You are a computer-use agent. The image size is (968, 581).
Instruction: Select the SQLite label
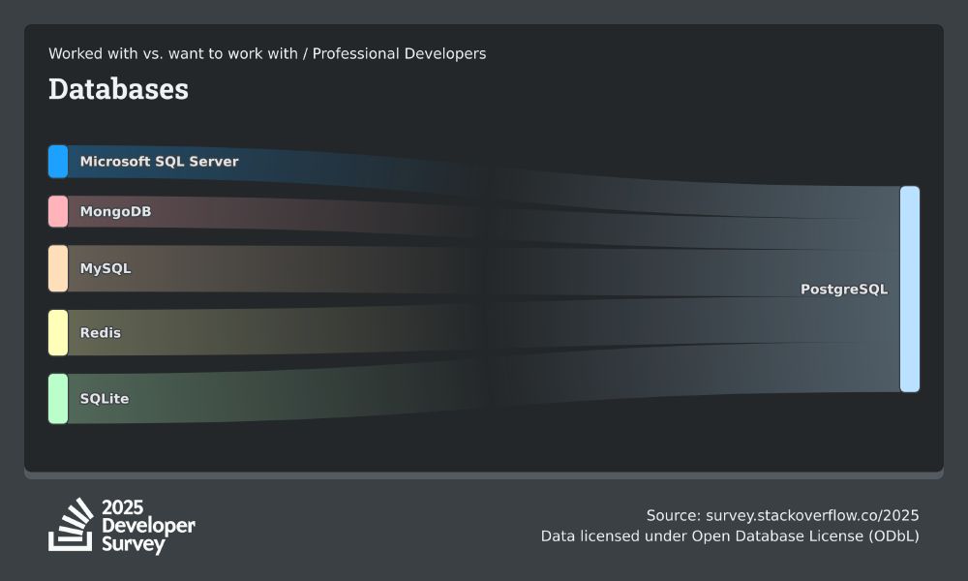tap(105, 399)
